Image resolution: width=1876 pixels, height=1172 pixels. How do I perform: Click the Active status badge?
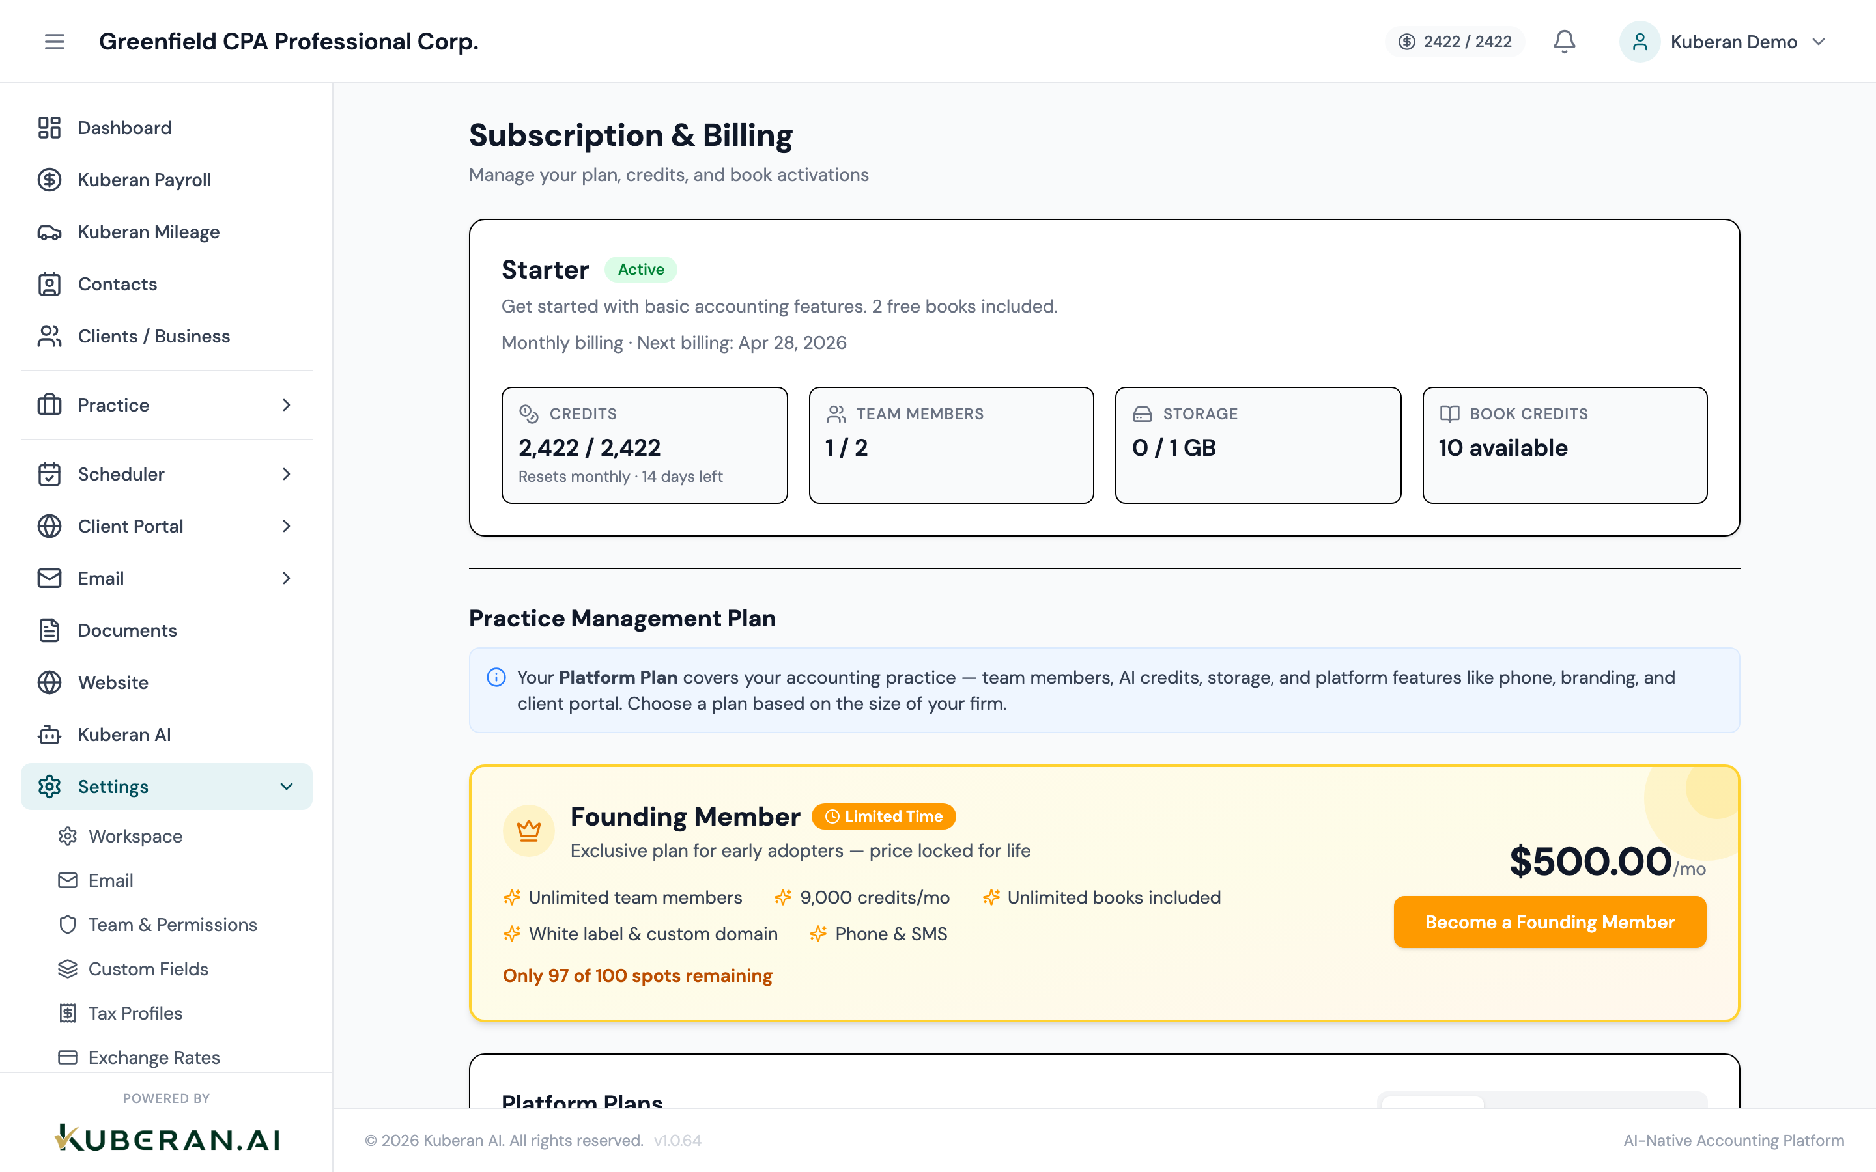pos(640,270)
